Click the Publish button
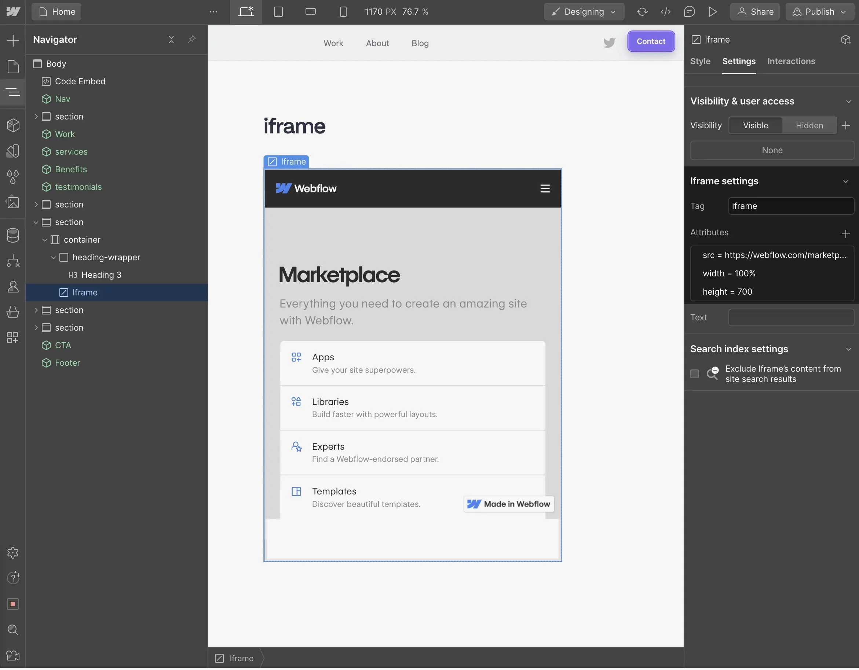Screen dimensions: 859x670 tap(819, 12)
